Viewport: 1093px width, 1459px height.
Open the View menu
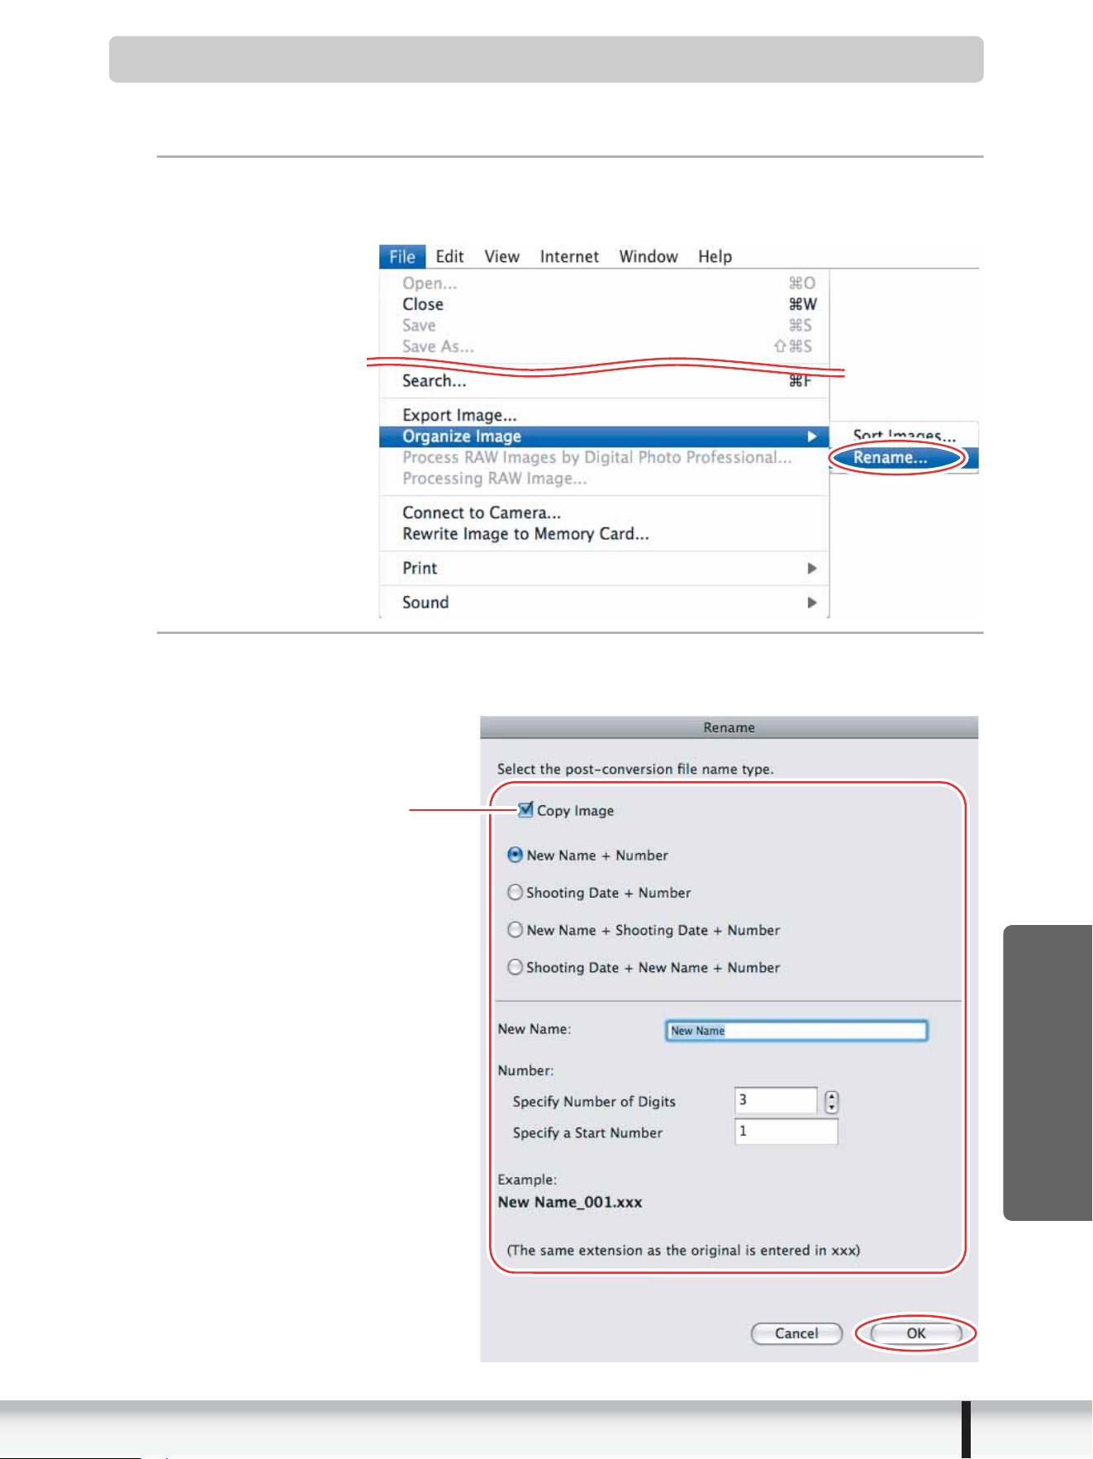[501, 256]
